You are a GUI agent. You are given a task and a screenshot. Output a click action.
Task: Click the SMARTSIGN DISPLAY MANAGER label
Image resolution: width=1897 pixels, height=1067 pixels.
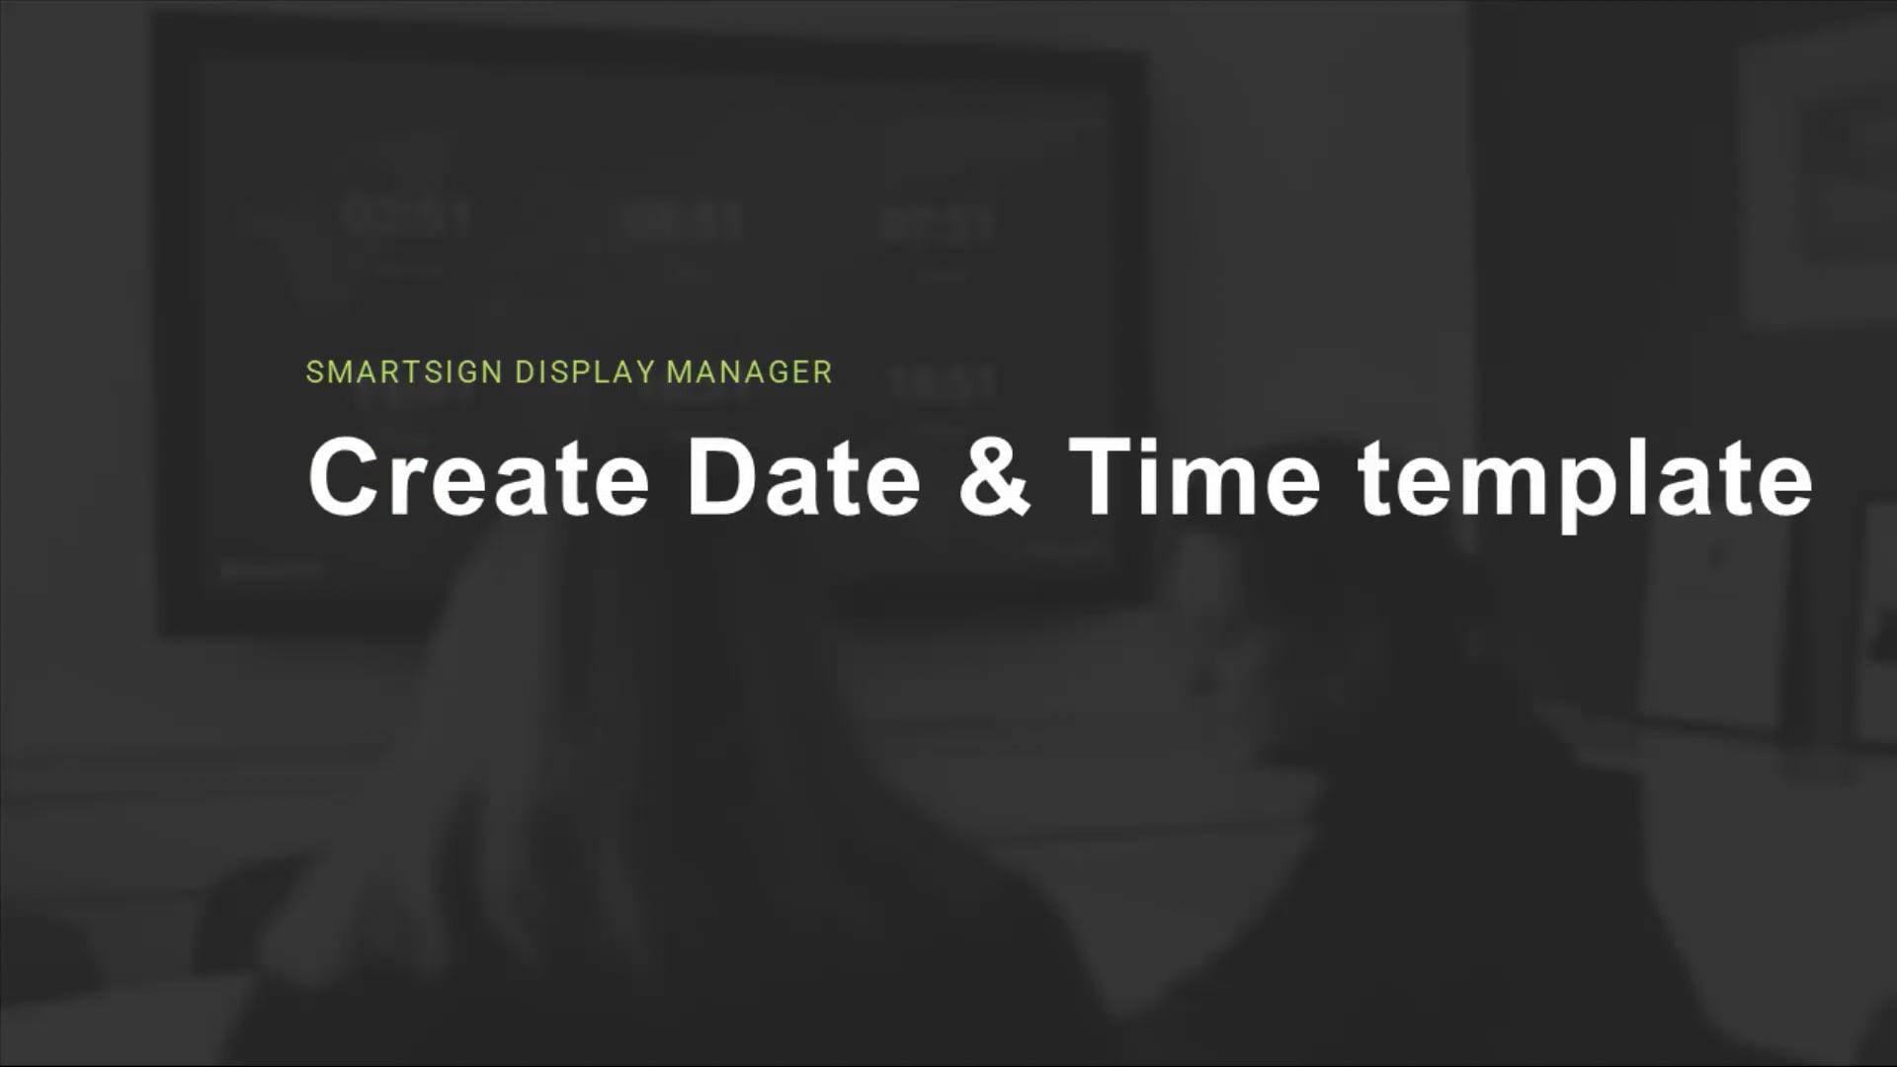tap(569, 372)
